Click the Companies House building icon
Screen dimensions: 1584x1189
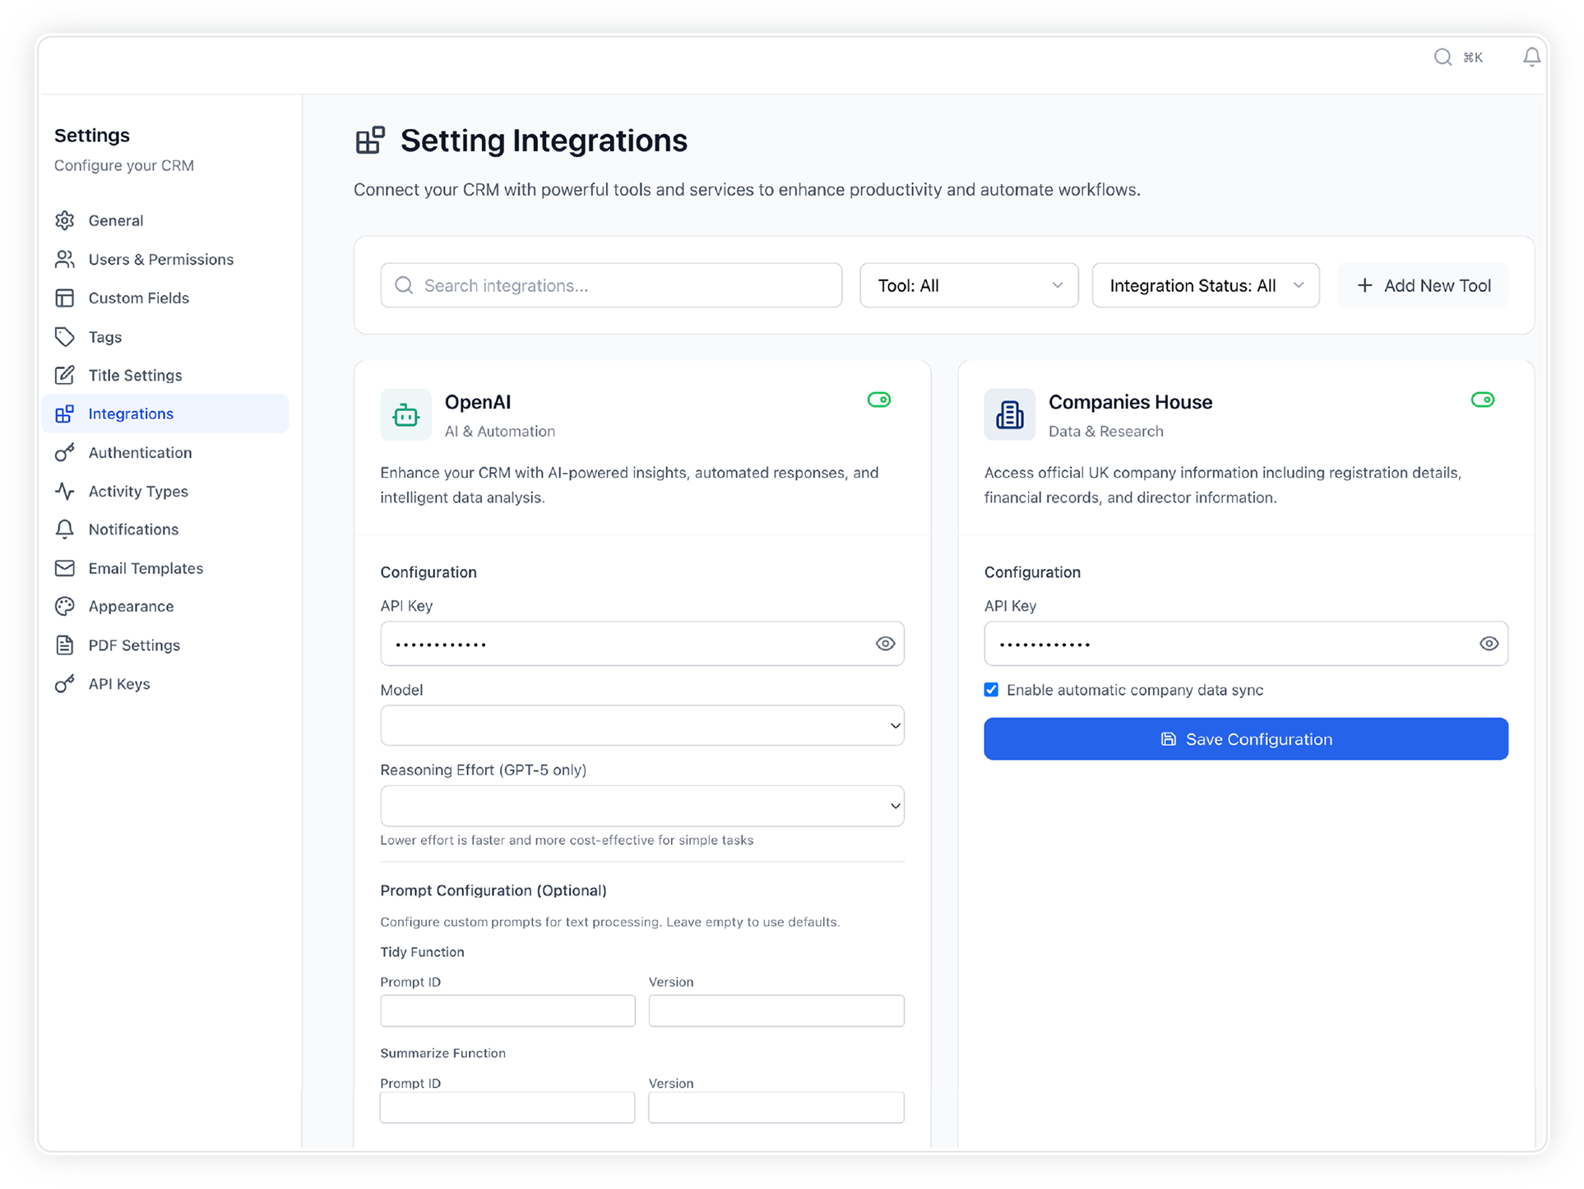coord(1009,414)
